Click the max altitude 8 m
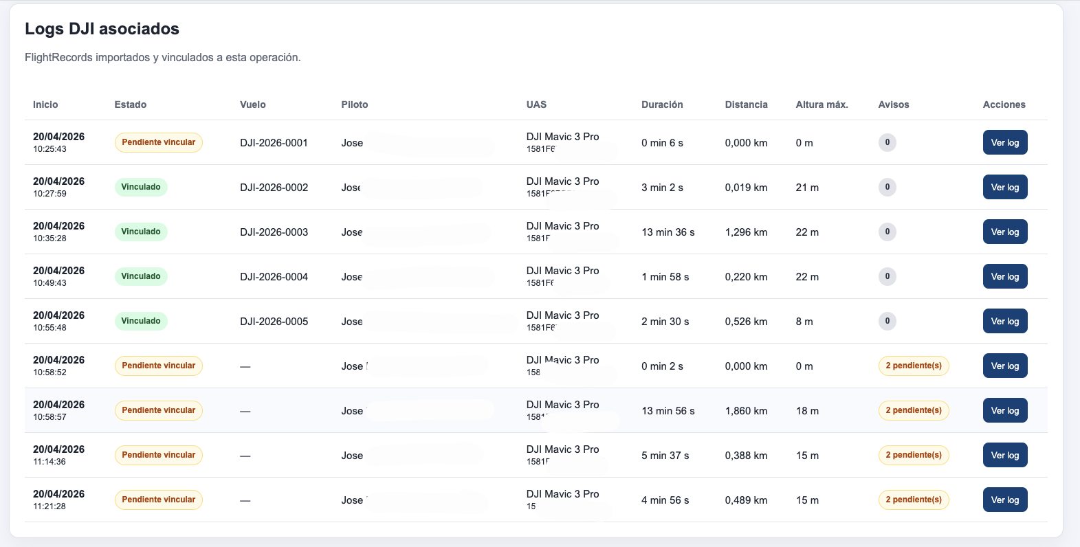This screenshot has height=547, width=1080. [804, 322]
